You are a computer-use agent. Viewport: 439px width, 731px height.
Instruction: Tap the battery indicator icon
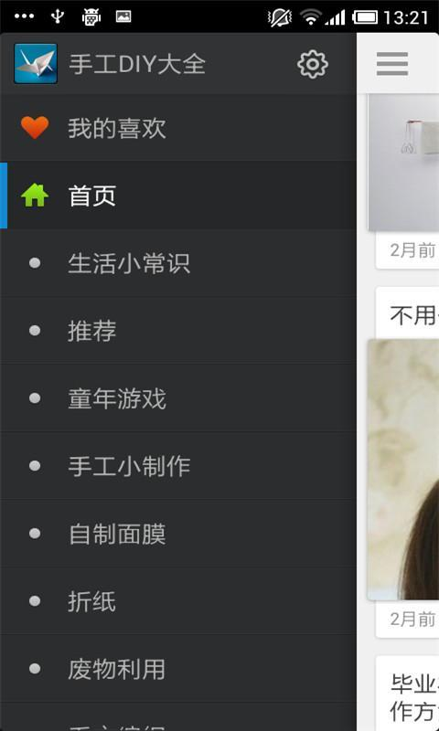tap(365, 17)
